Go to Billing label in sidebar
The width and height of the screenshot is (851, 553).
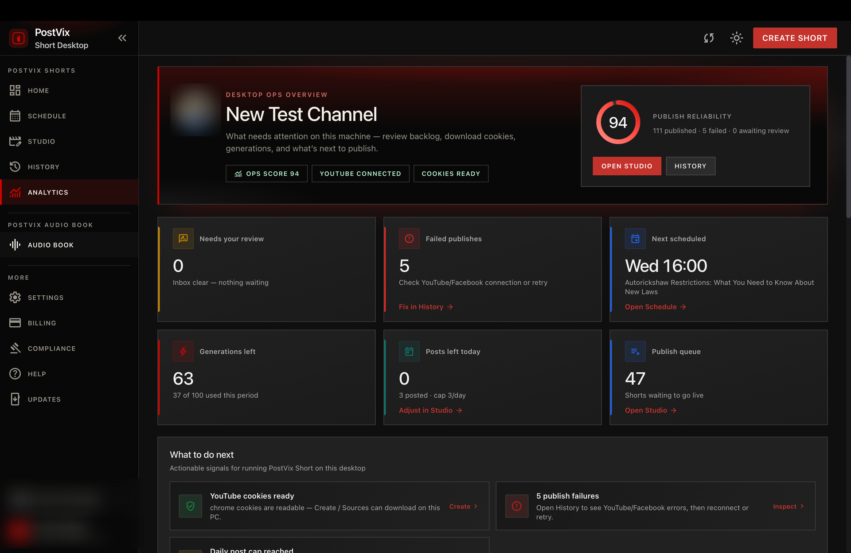click(x=42, y=323)
